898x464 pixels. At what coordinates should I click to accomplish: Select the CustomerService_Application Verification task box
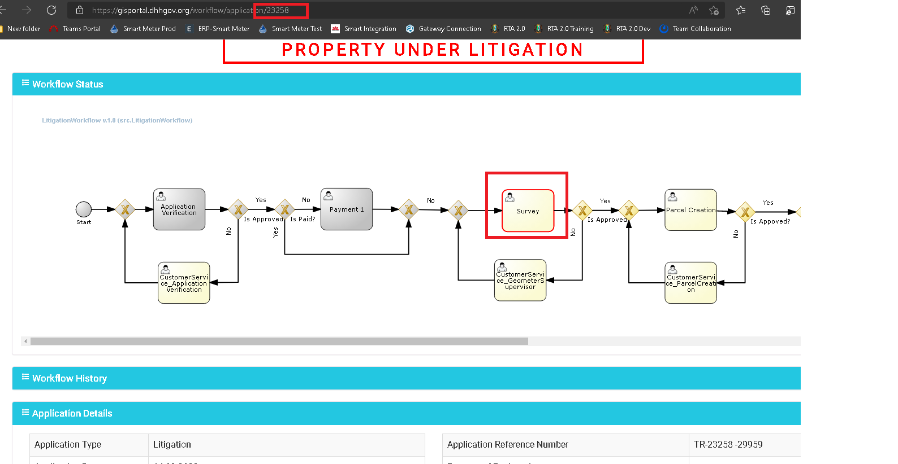184,283
